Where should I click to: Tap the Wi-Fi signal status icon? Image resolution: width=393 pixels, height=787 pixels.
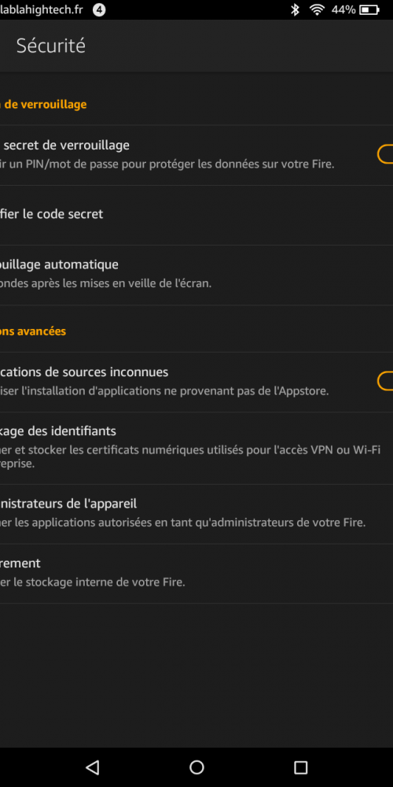pyautogui.click(x=317, y=9)
